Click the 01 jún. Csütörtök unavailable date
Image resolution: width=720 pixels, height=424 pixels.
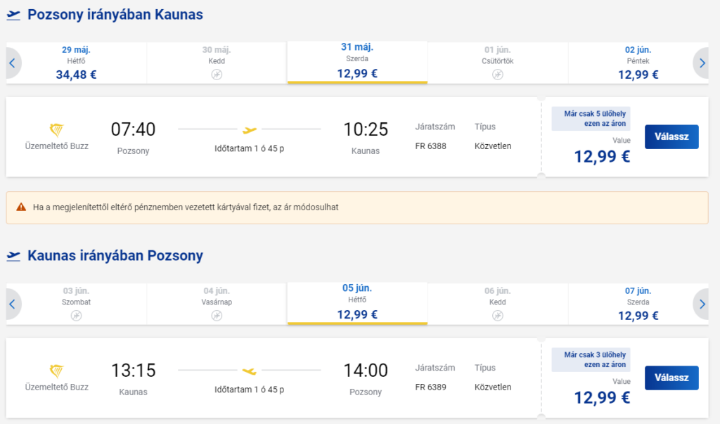(x=498, y=63)
